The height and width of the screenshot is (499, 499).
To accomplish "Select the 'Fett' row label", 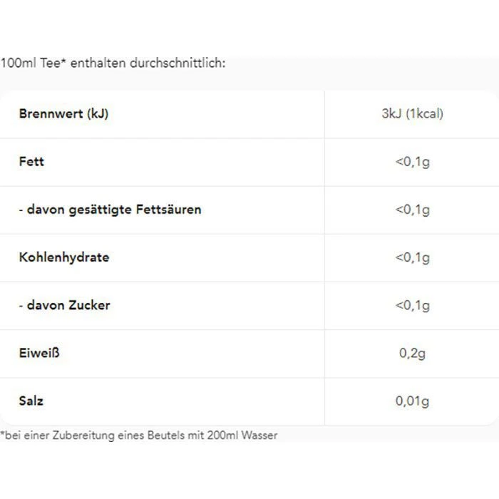I will [x=31, y=162].
